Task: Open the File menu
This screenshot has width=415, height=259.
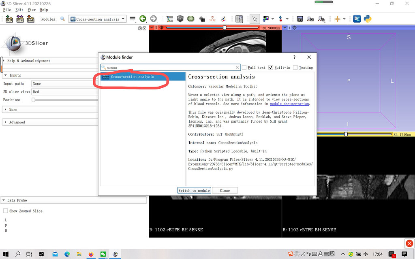Action: (7, 10)
